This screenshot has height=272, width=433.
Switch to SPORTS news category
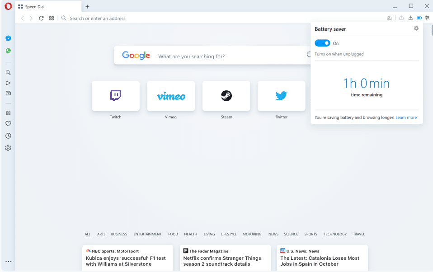click(311, 234)
